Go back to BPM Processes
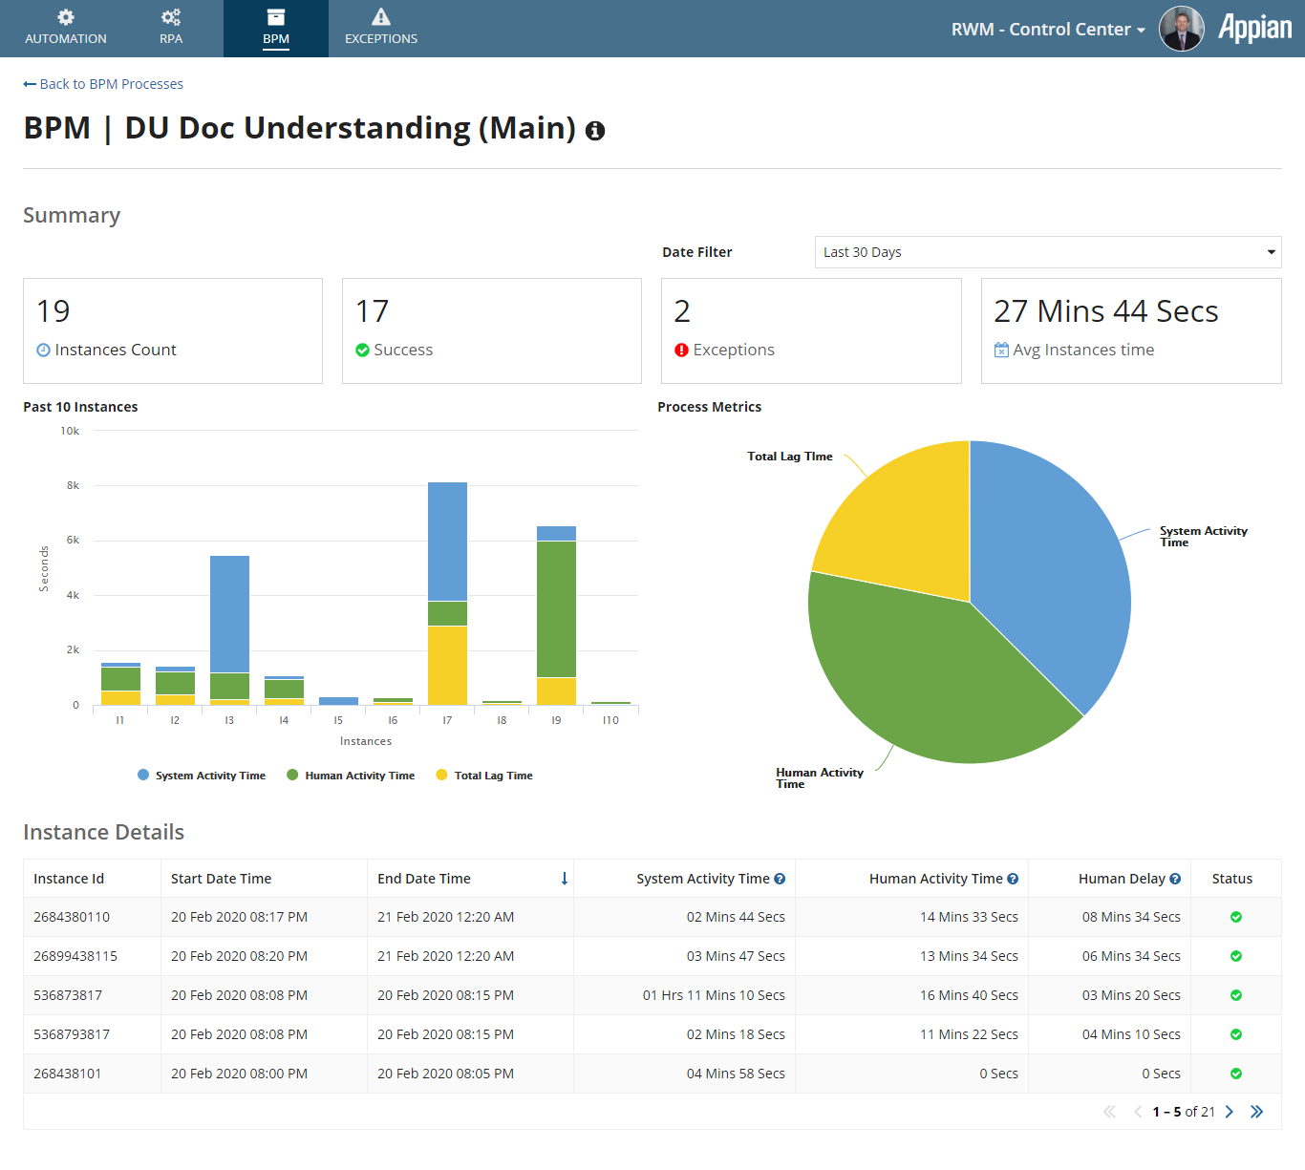The width and height of the screenshot is (1305, 1170). click(103, 84)
